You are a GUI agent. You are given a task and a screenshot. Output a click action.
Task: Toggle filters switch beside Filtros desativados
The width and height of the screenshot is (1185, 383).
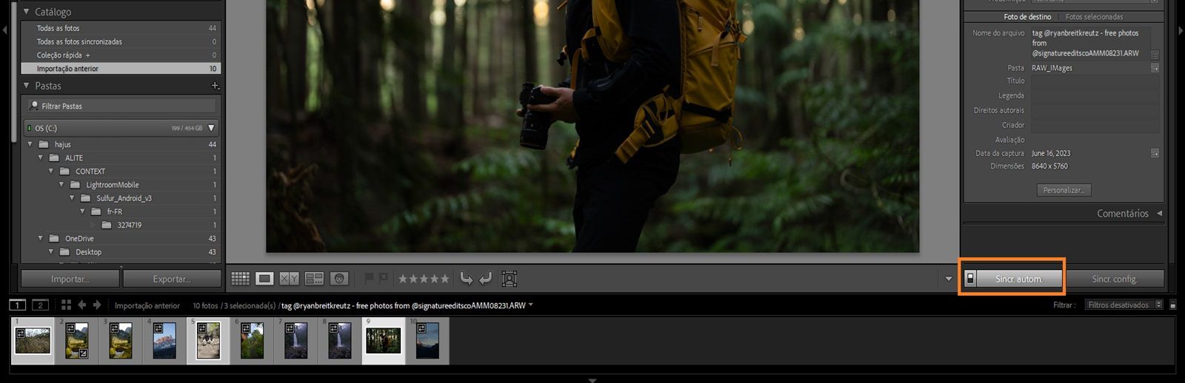click(x=1172, y=305)
